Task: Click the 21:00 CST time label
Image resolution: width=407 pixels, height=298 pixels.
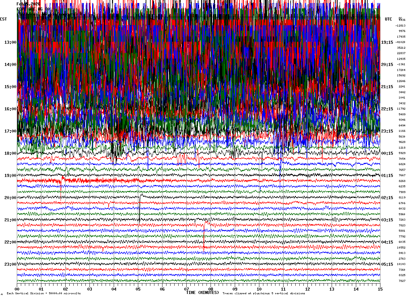Action: click(10, 220)
